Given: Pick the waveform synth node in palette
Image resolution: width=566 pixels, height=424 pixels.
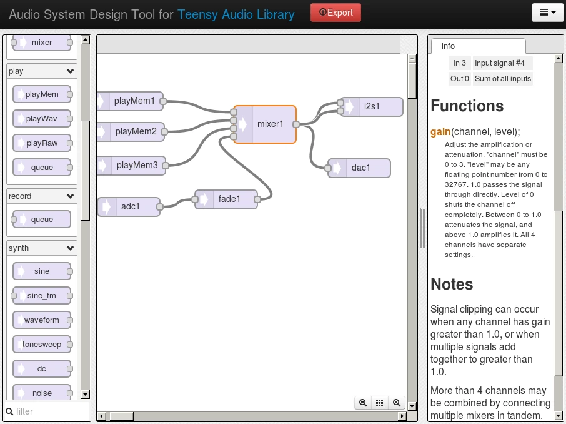Looking at the screenshot, I should 42,320.
